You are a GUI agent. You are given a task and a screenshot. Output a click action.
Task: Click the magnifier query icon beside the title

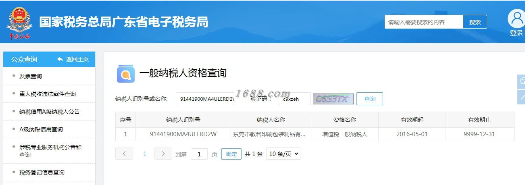pyautogui.click(x=125, y=73)
